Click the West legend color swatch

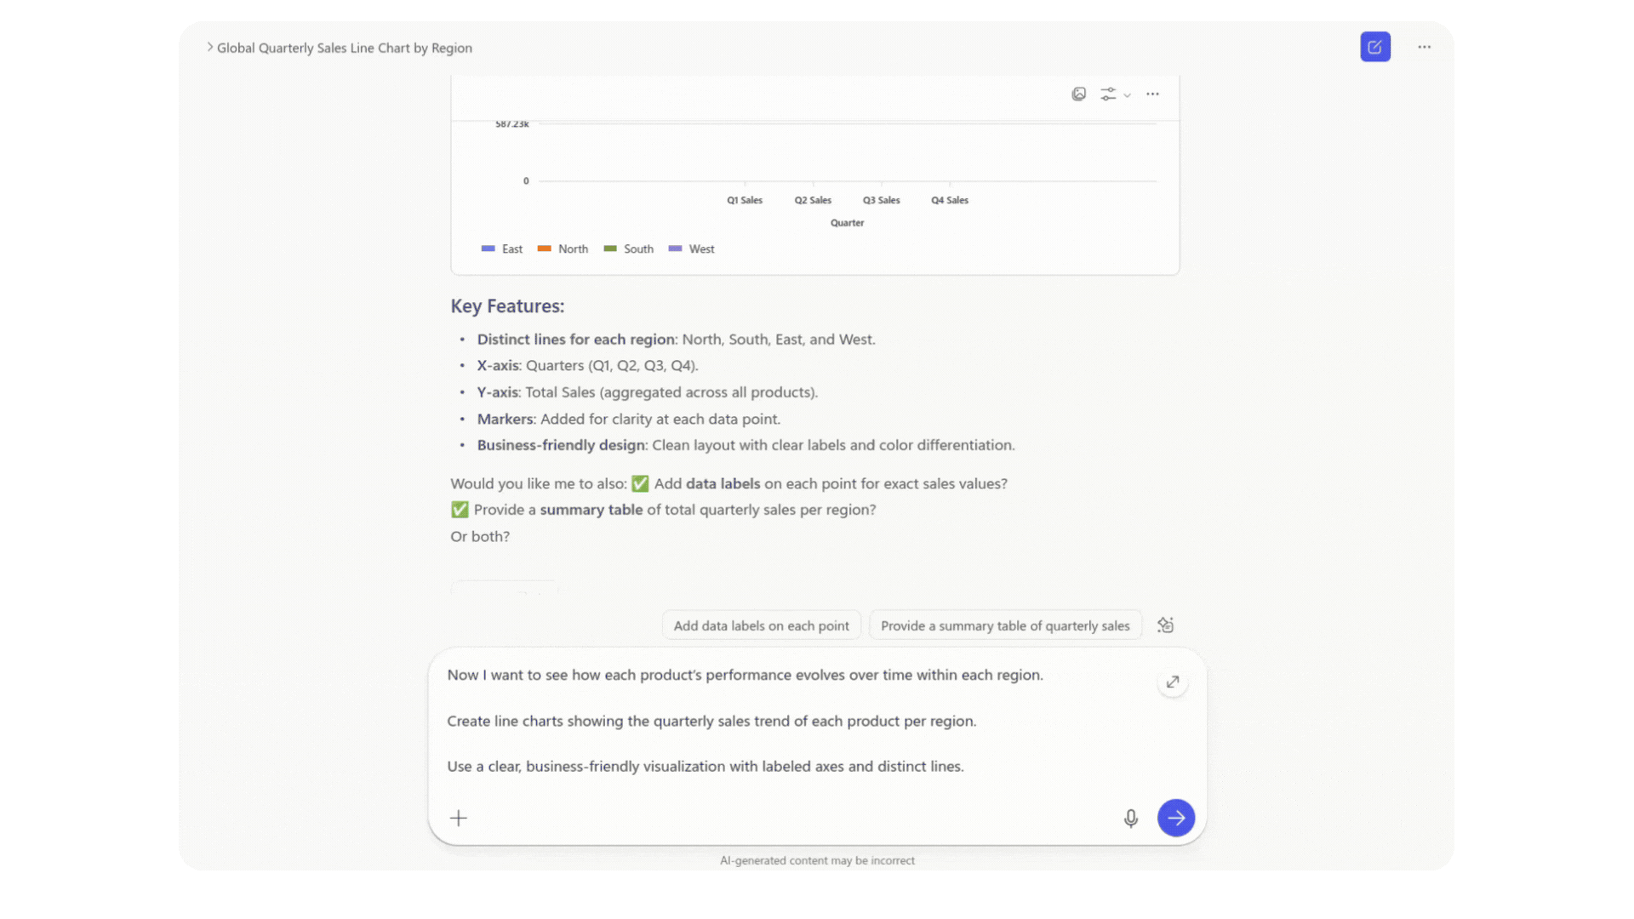coord(675,248)
